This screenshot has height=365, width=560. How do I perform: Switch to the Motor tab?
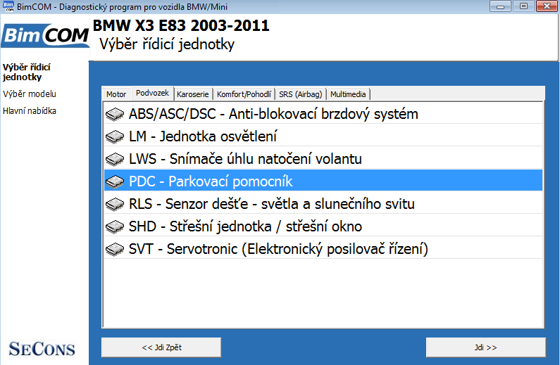(x=116, y=94)
